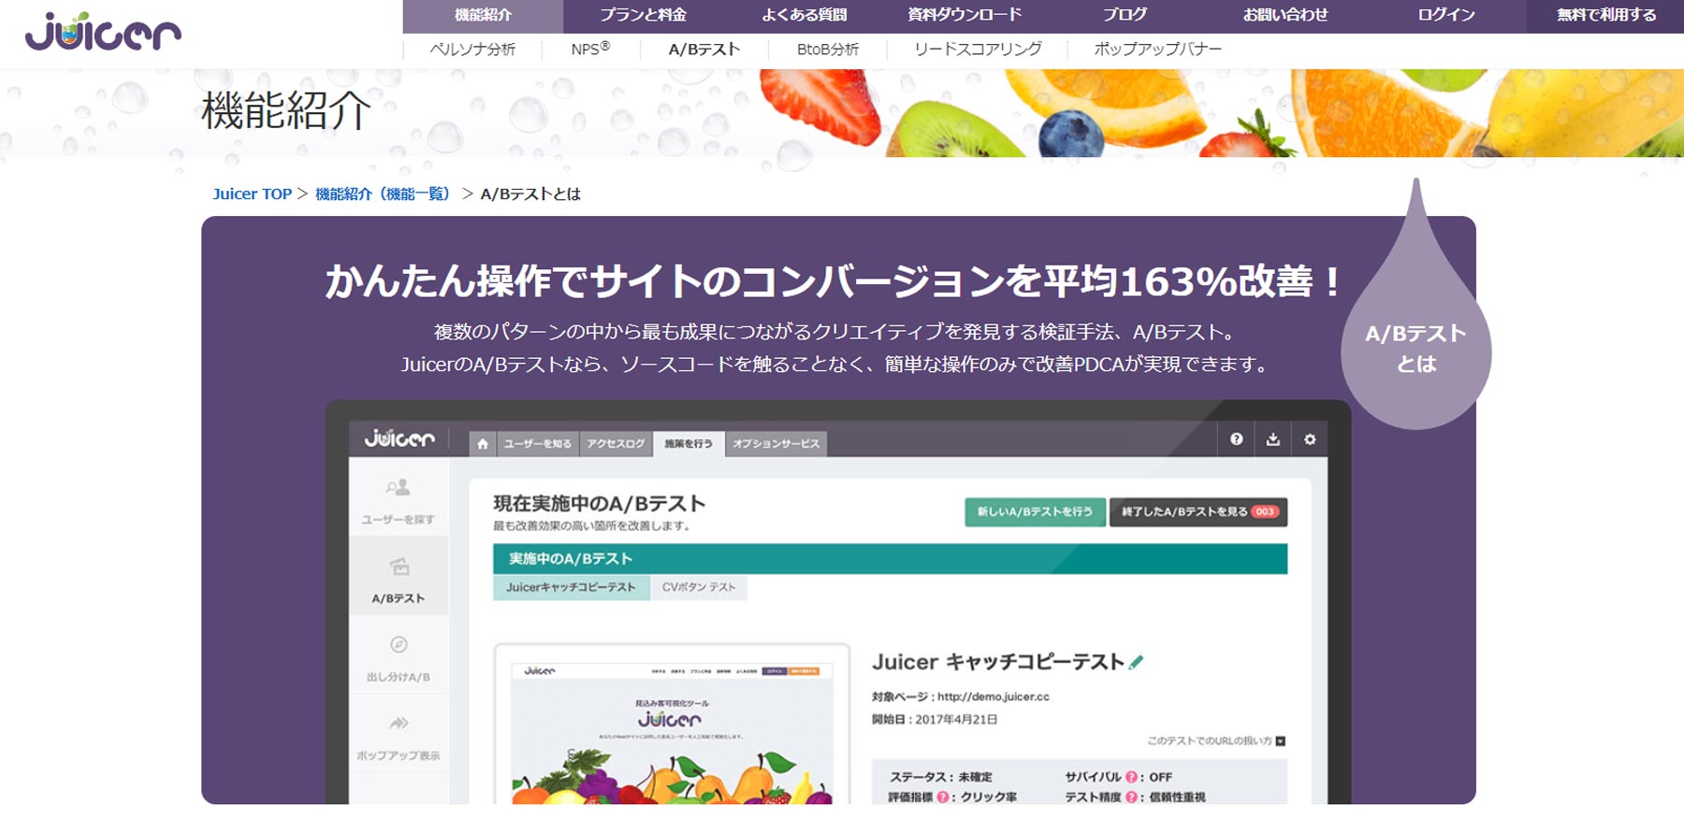Click the Juicer logo in the header
Screen dimensions: 1684x818
point(103,31)
